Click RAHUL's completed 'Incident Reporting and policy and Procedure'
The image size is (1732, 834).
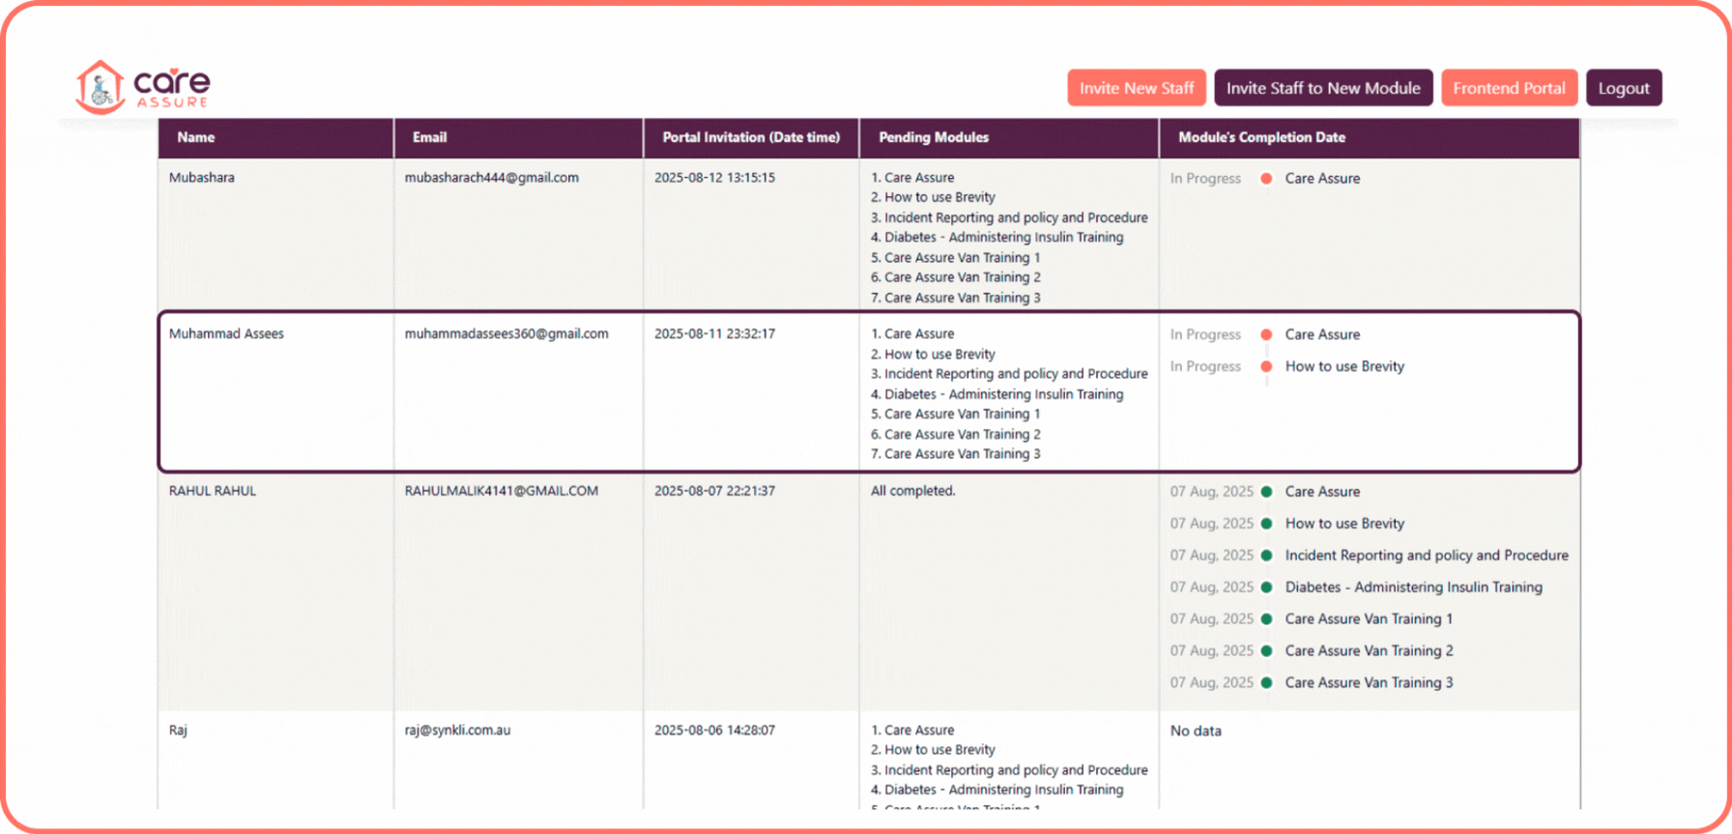1427,556
